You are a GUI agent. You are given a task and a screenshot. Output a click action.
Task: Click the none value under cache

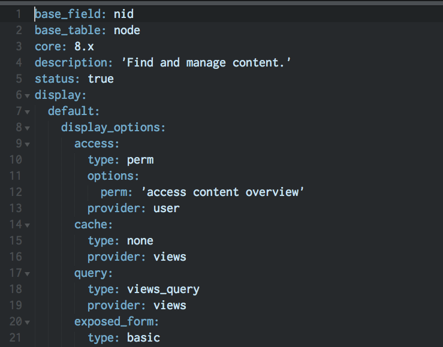point(140,241)
